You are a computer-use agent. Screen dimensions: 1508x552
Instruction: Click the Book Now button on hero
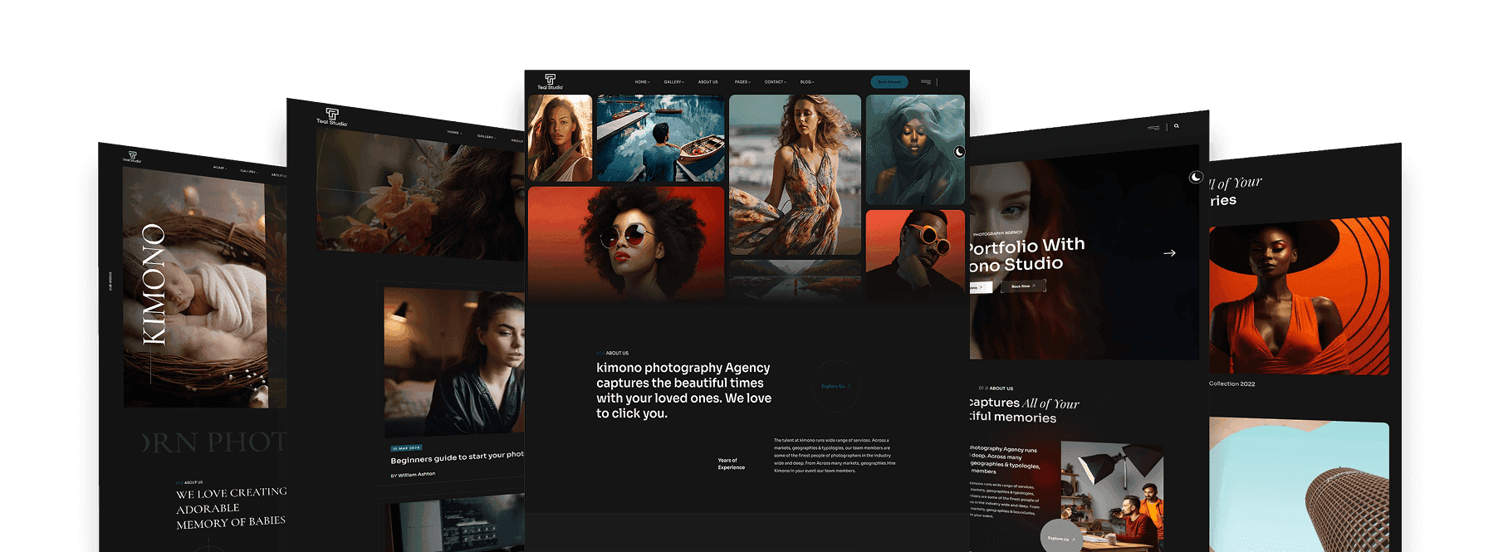click(1023, 286)
